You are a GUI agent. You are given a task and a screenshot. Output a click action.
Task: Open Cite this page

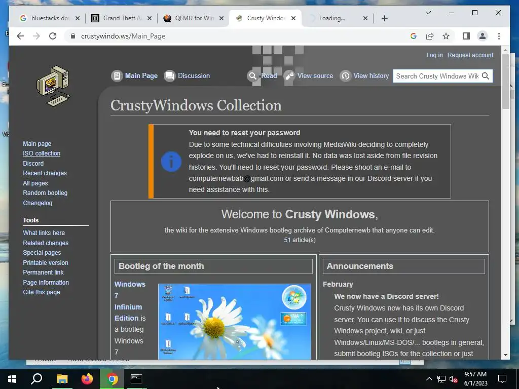(42, 292)
